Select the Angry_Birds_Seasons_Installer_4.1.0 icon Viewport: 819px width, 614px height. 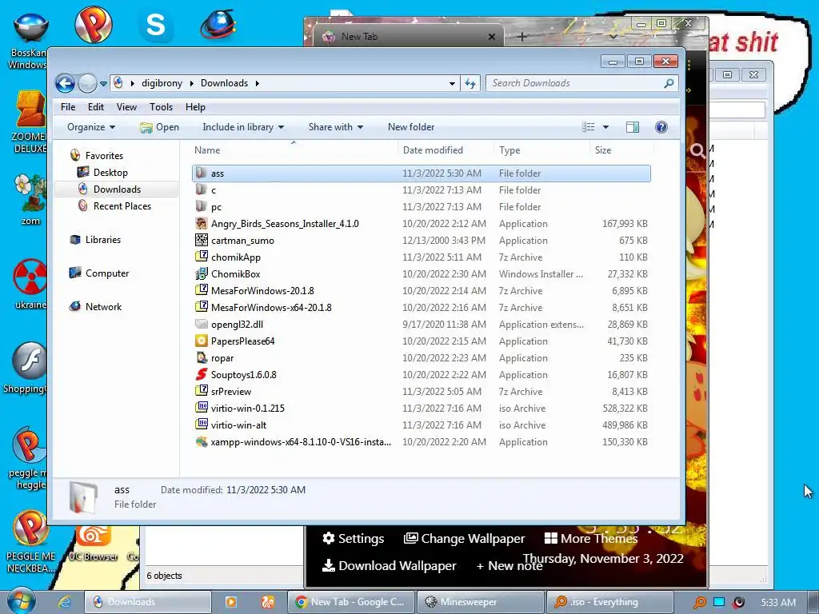click(201, 224)
